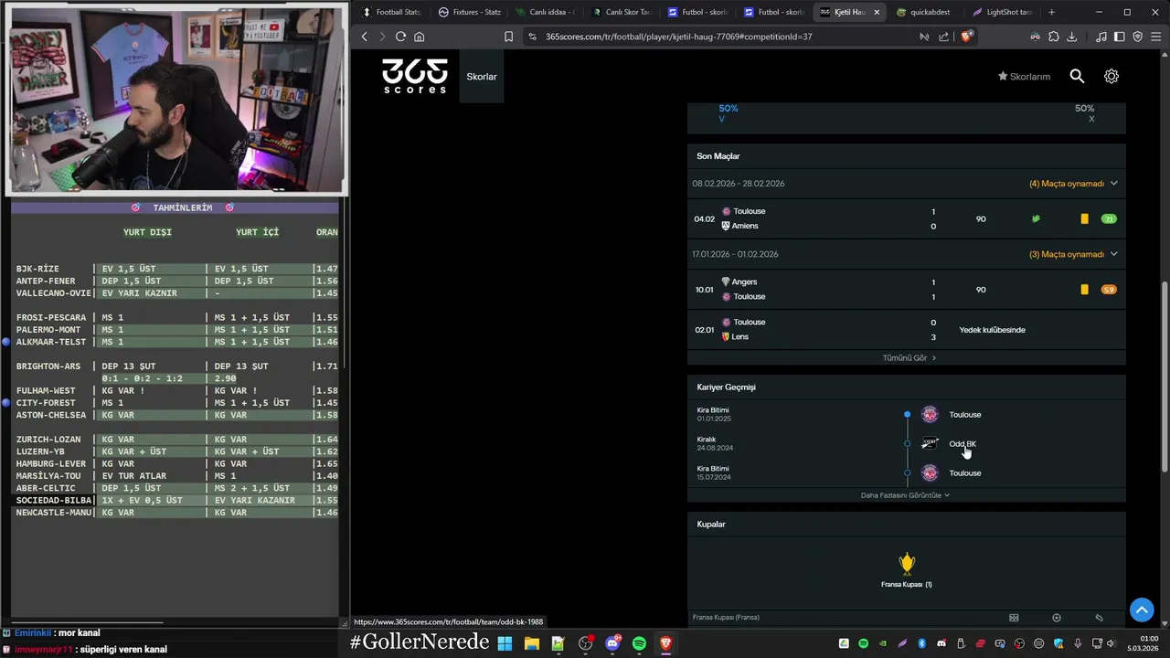Open Brave Shields lion icon
The height and width of the screenshot is (658, 1170).
pyautogui.click(x=968, y=37)
